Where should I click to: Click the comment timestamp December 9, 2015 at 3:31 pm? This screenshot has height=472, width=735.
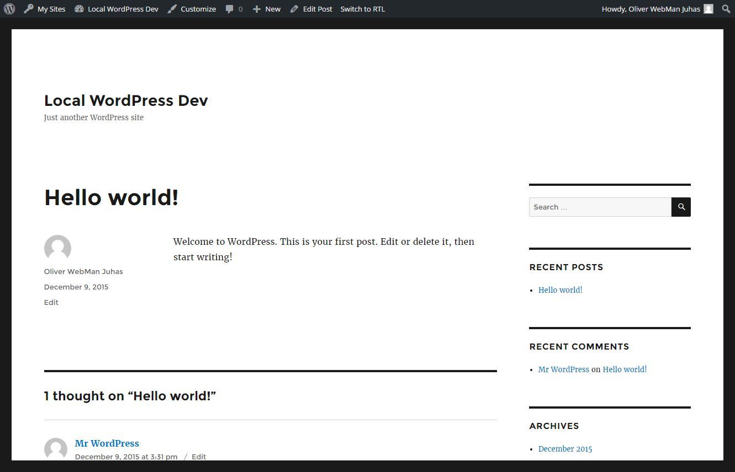[126, 457]
